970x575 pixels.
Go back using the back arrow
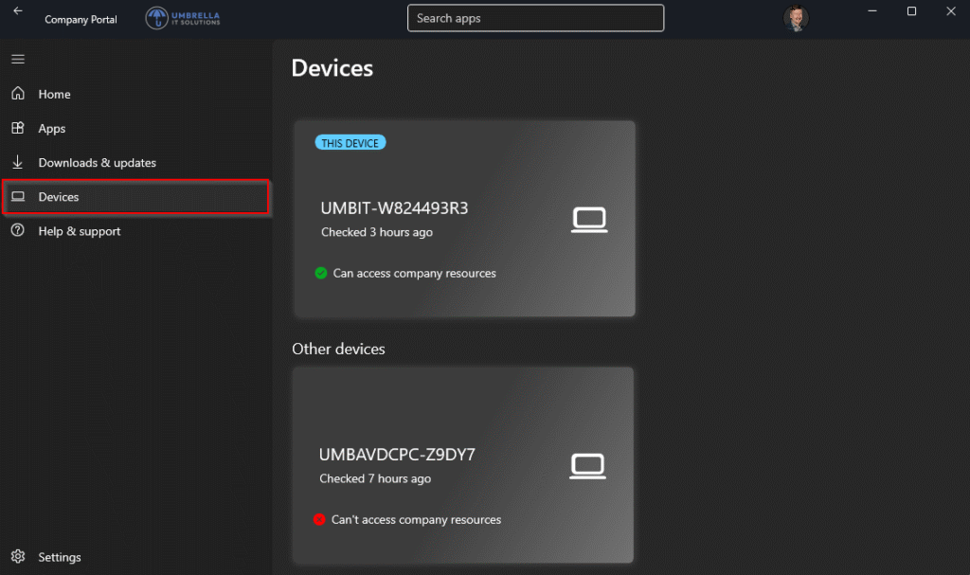tap(17, 11)
